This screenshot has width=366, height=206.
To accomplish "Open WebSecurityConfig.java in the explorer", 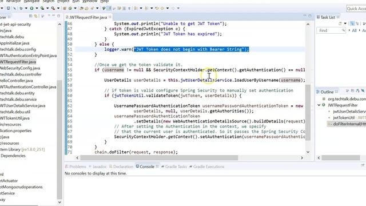I will tap(20, 68).
